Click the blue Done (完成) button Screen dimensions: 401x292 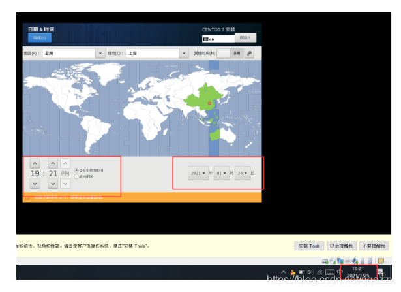(40, 38)
